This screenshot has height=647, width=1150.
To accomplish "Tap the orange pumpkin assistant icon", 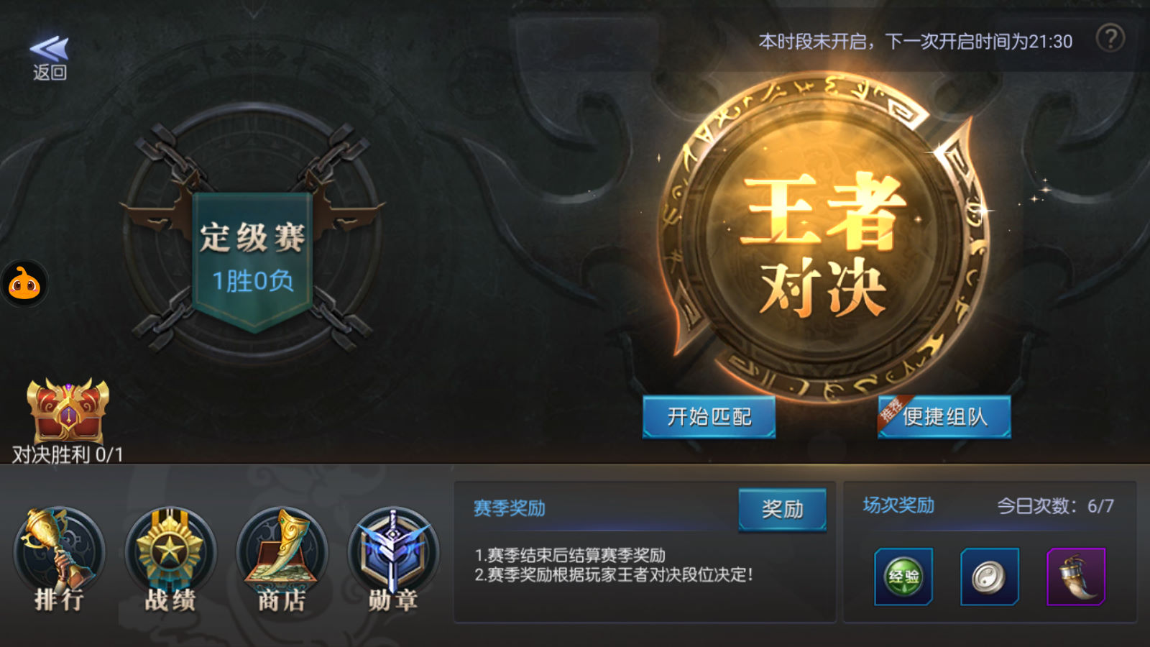I will tap(24, 284).
